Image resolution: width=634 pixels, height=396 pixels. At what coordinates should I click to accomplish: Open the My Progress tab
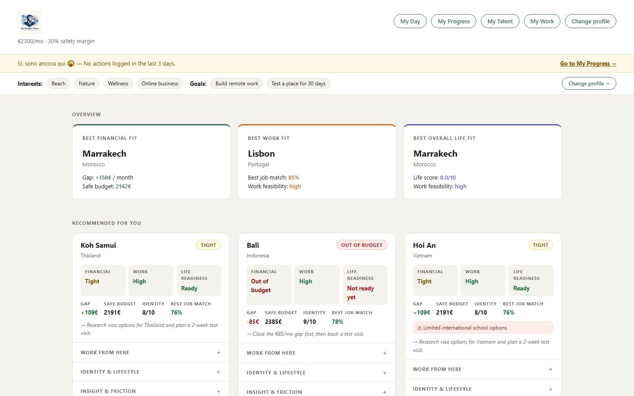coord(453,21)
